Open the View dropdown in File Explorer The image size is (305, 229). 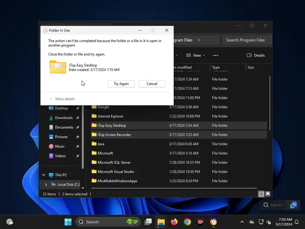pyautogui.click(x=195, y=55)
